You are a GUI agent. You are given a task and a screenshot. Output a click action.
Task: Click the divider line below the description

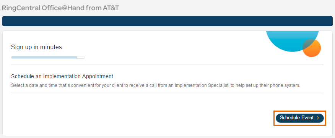[x=167, y=93]
